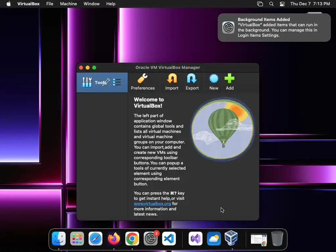This screenshot has height=252, width=336.
Task: Open Visual Studio Code from Dock
Action: (169, 239)
